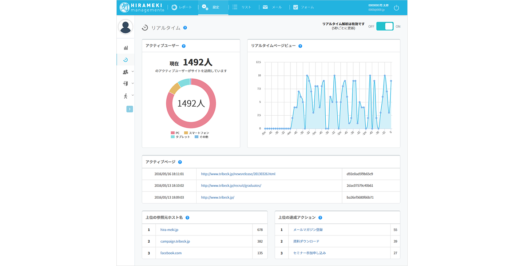524x266 pixels.
Task: Toggle スマートフォン legend color swatch
Action: point(186,133)
